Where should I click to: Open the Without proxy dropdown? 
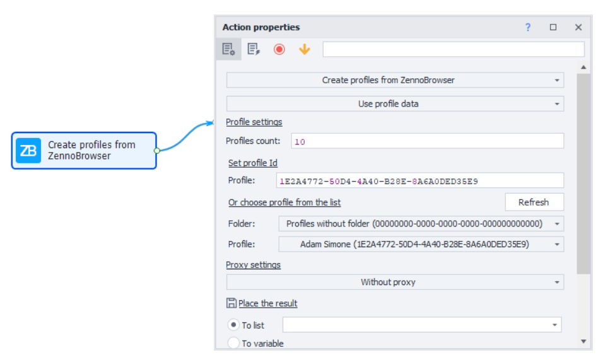[x=395, y=282]
